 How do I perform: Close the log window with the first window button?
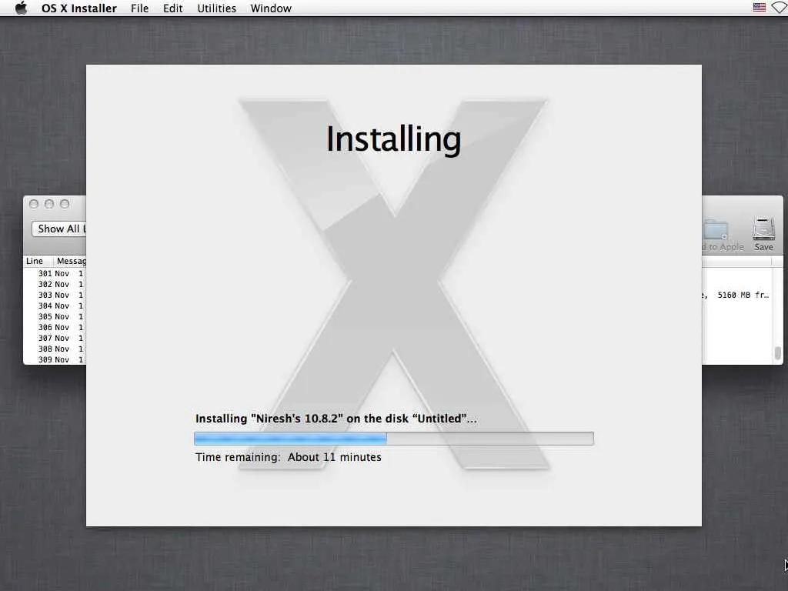click(x=34, y=203)
